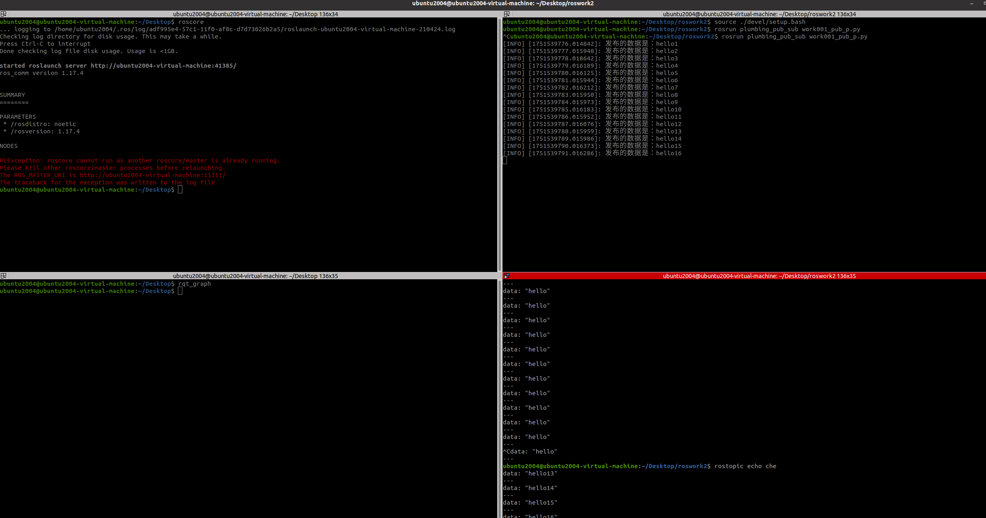
Task: Click the red titlebar ~/Desktop/roswork2 136x35
Action: [x=759, y=276]
